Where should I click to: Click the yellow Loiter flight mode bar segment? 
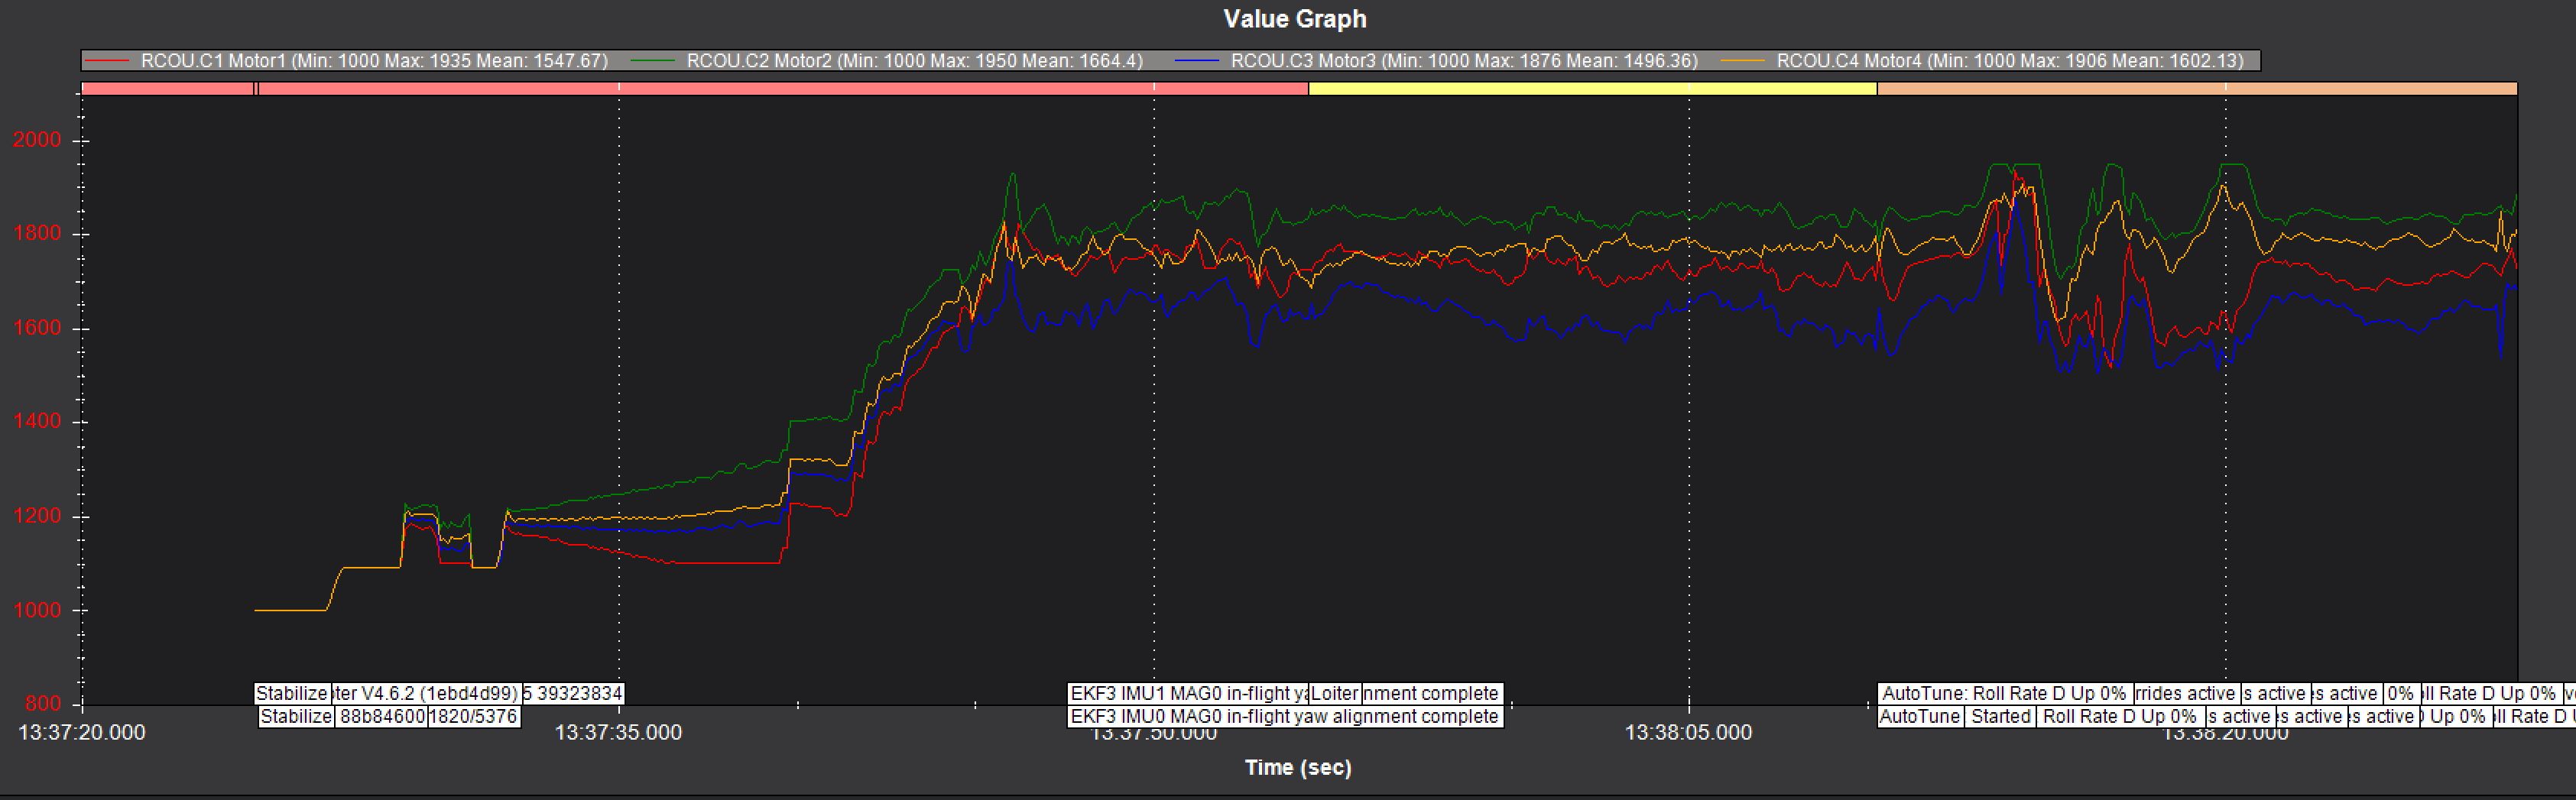pyautogui.click(x=1592, y=89)
